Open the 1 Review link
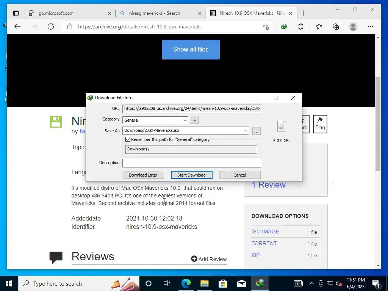This screenshot has width=388, height=291. pos(269,185)
